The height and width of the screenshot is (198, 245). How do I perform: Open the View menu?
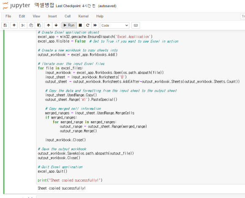tap(36, 16)
